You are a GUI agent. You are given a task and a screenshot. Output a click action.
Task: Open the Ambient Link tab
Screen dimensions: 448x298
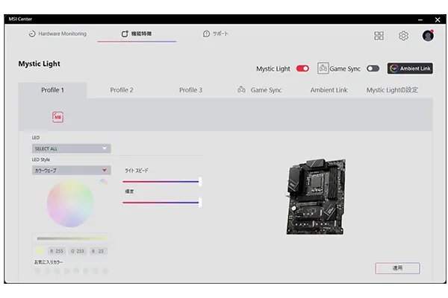329,90
